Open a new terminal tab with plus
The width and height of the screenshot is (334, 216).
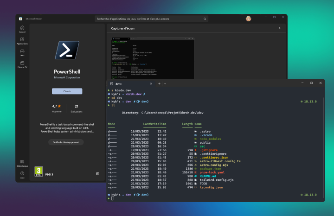[x=159, y=83]
